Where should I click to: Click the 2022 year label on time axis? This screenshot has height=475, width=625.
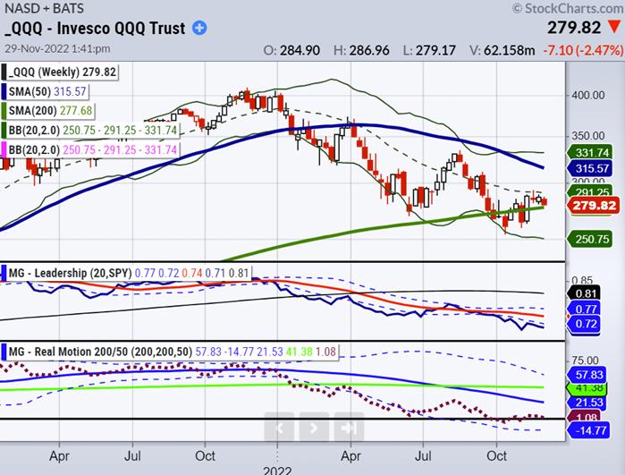277,471
